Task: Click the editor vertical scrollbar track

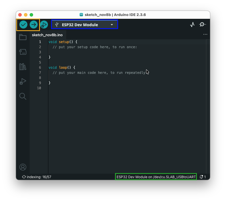Action: 208,107
